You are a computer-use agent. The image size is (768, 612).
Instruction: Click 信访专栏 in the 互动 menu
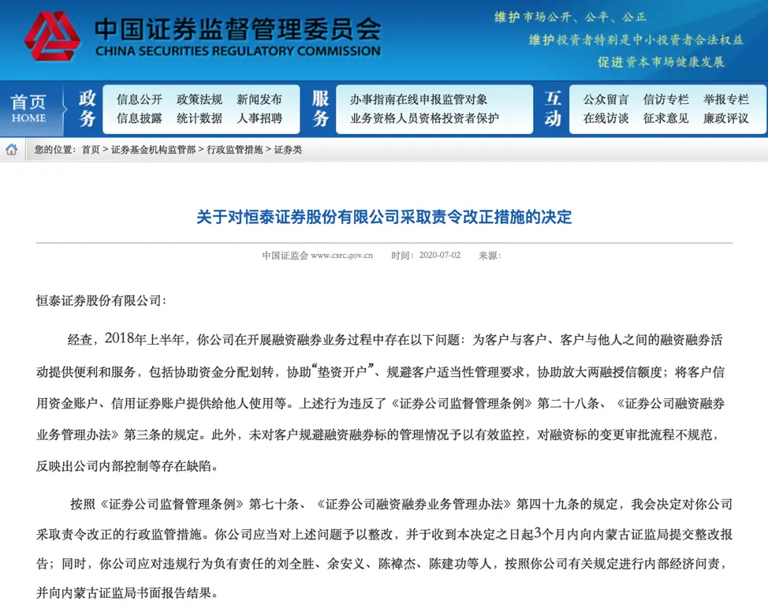[666, 99]
